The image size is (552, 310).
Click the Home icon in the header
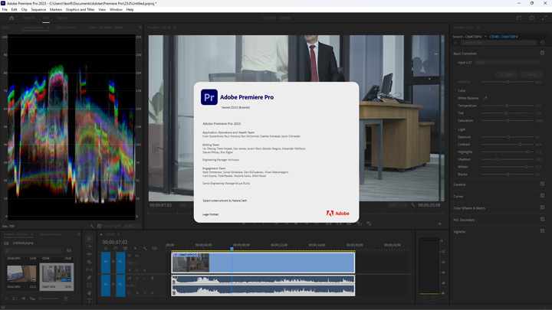click(11, 18)
